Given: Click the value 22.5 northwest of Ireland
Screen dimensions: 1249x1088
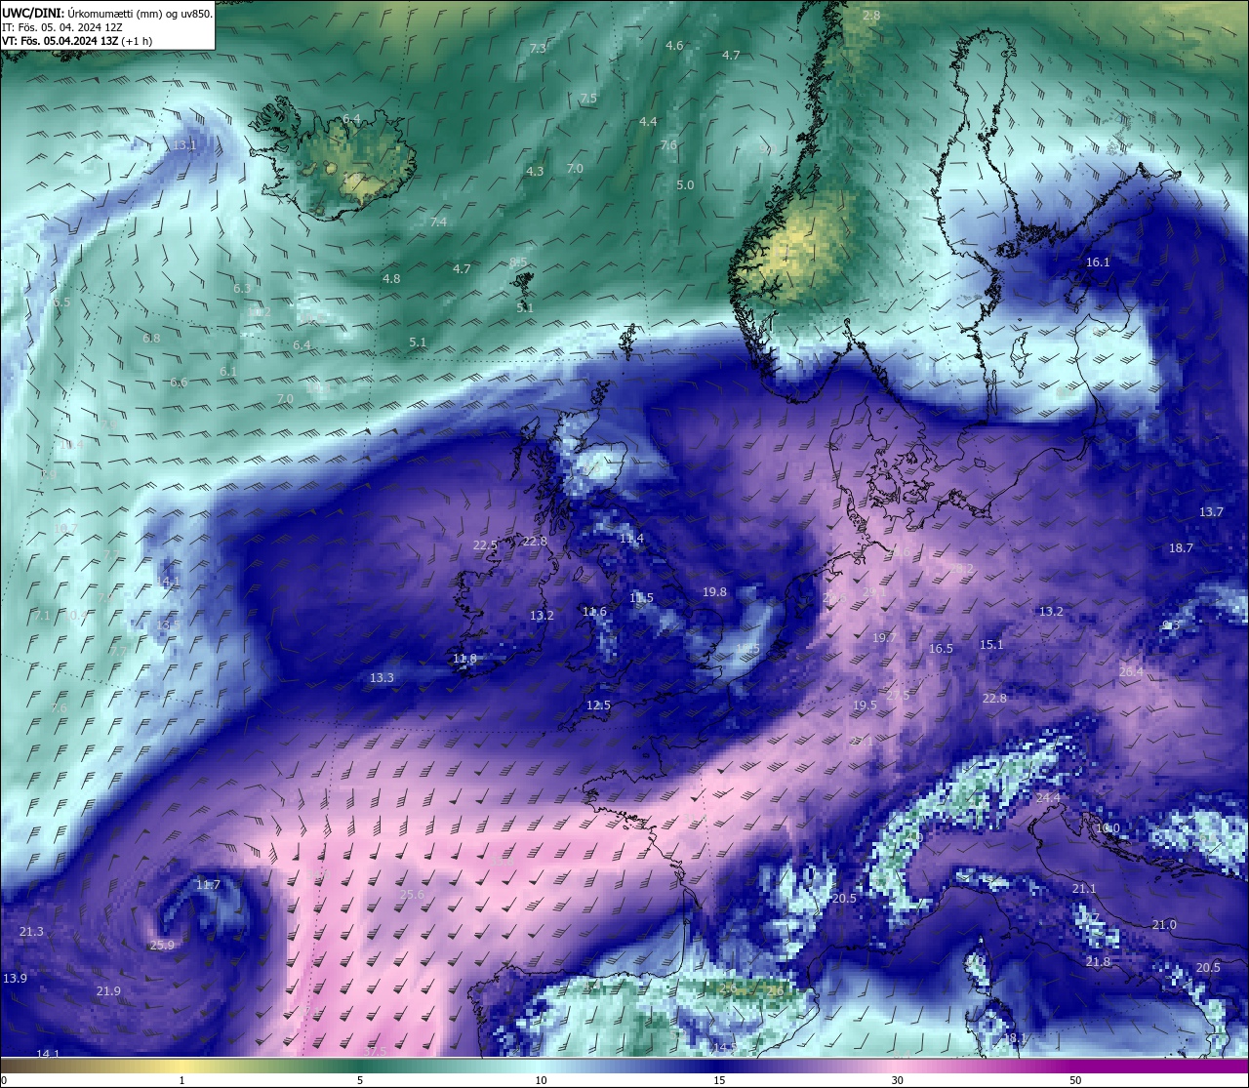Looking at the screenshot, I should pyautogui.click(x=485, y=545).
